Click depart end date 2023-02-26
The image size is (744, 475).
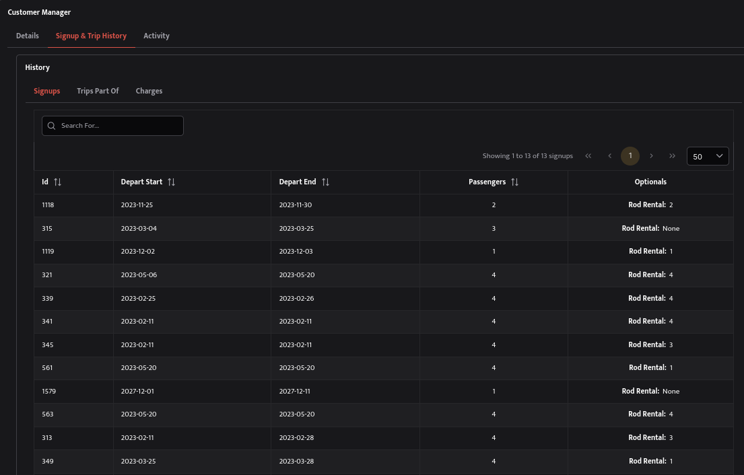coord(296,298)
